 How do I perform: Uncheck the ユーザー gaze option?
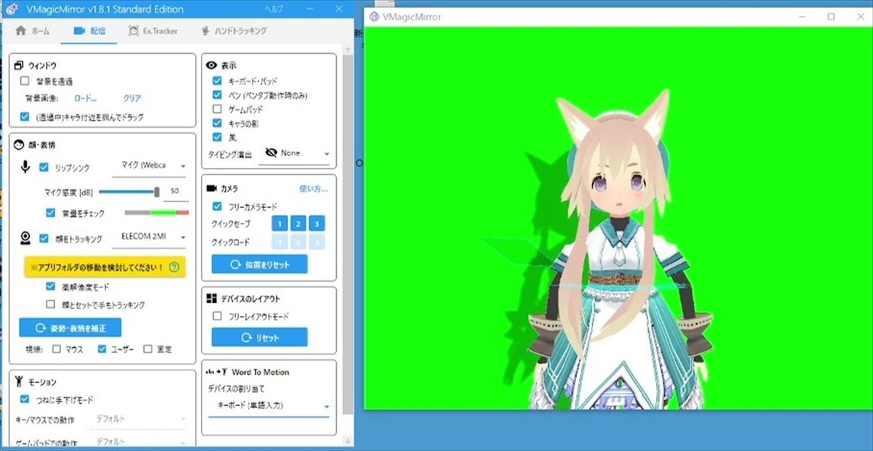pyautogui.click(x=102, y=349)
